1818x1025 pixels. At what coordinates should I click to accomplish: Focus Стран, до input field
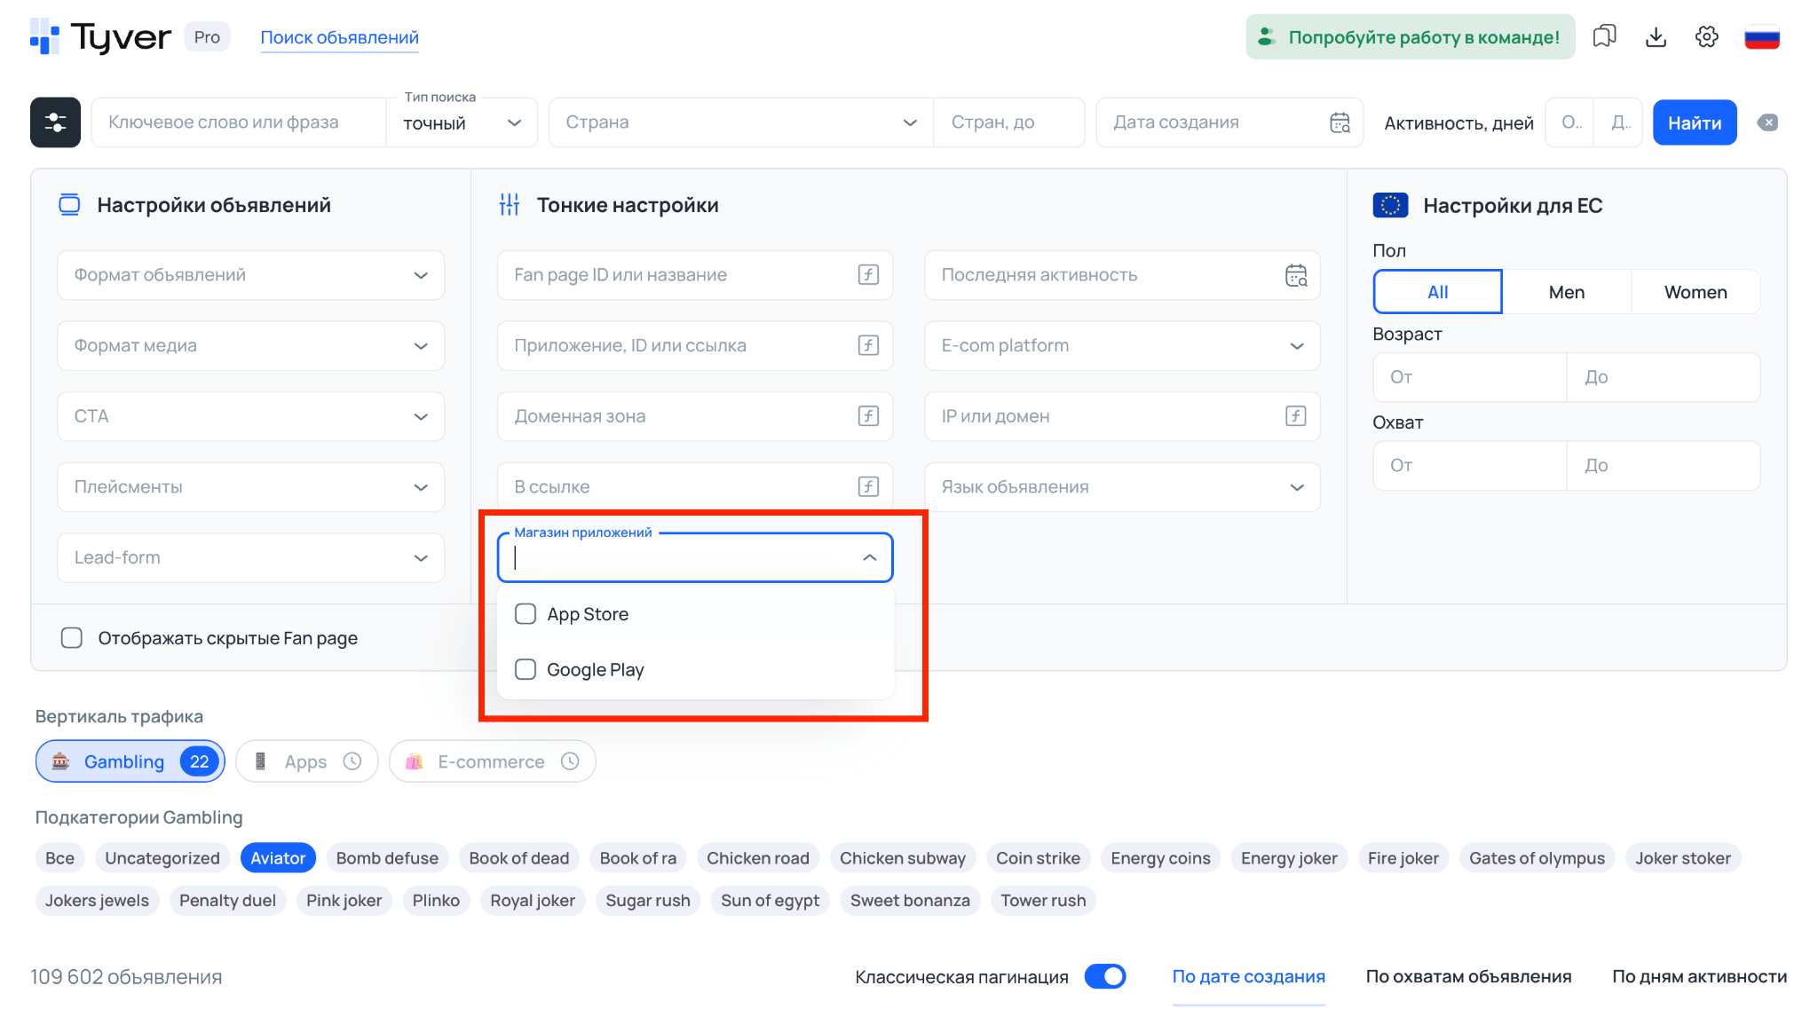pos(1008,122)
